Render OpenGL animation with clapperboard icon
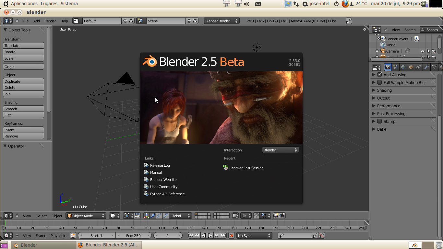443x249 pixels. (x=282, y=216)
